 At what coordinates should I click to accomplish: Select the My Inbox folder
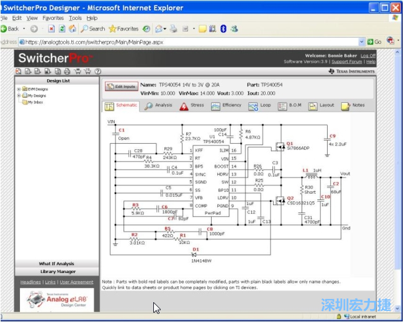pyautogui.click(x=35, y=102)
